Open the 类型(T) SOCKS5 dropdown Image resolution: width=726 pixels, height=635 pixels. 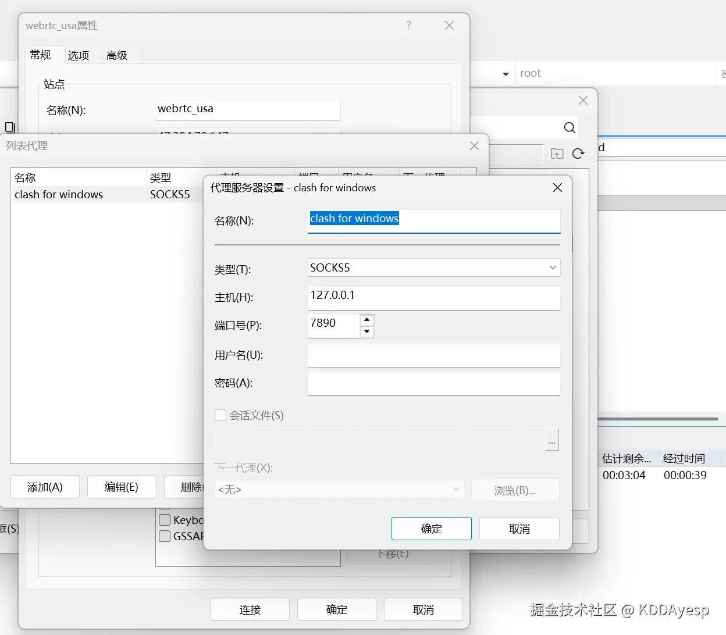coord(434,267)
